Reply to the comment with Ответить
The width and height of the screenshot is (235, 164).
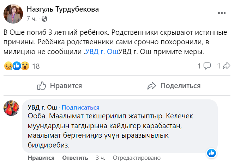75,158
